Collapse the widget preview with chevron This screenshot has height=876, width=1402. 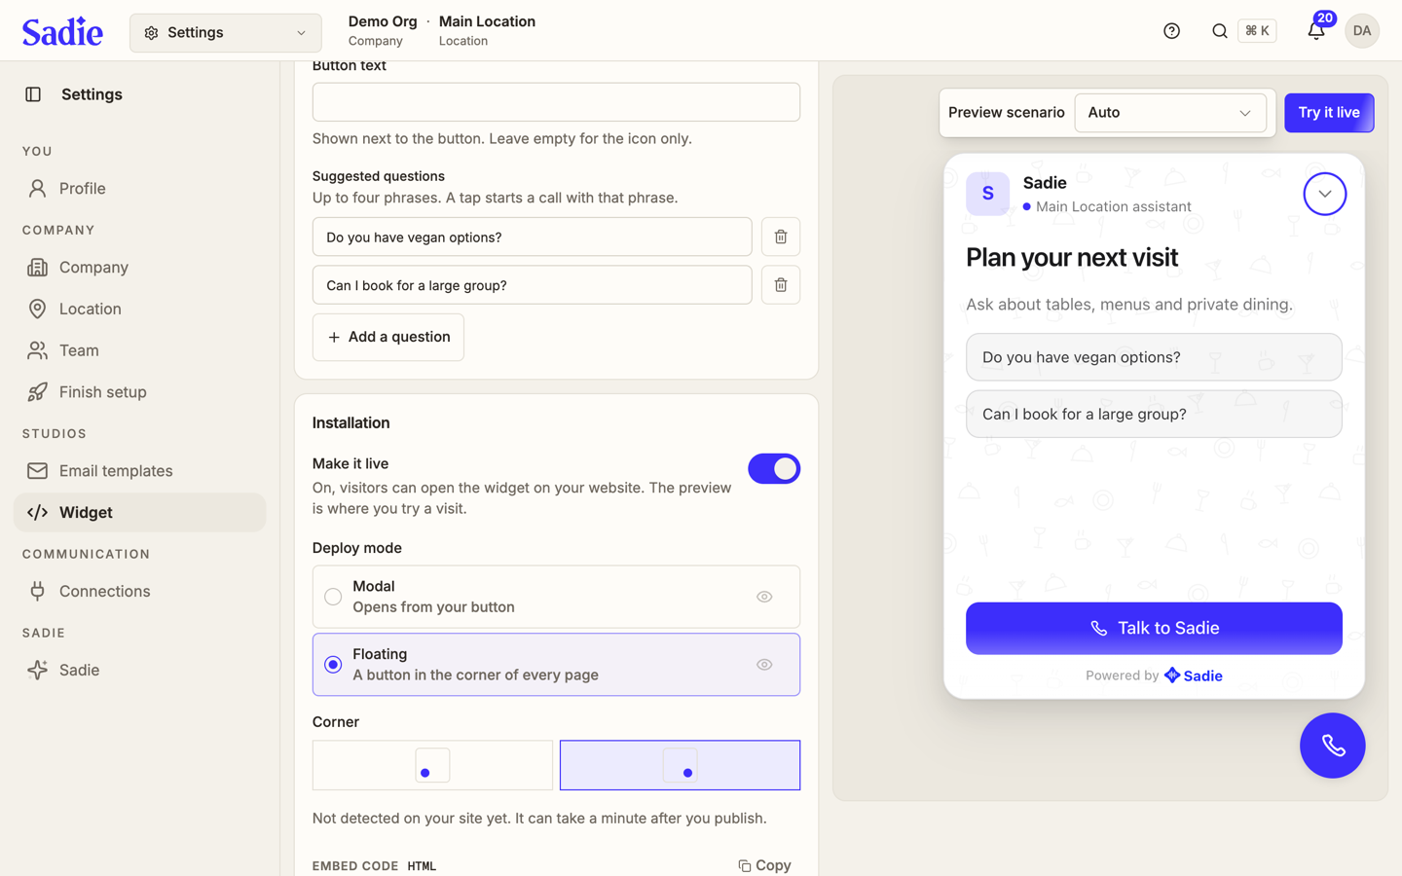tap(1324, 194)
